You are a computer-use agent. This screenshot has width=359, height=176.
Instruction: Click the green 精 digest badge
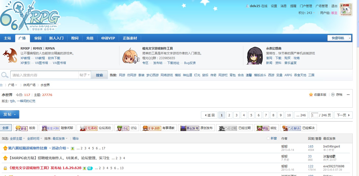[x=90, y=168]
